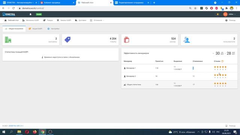Select the Общая статистика row
This screenshot has height=135, width=240.
click(x=179, y=84)
